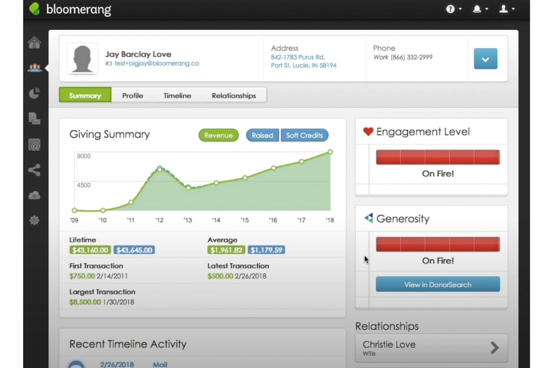
Task: Click the View in DonorSearch button
Action: [438, 284]
